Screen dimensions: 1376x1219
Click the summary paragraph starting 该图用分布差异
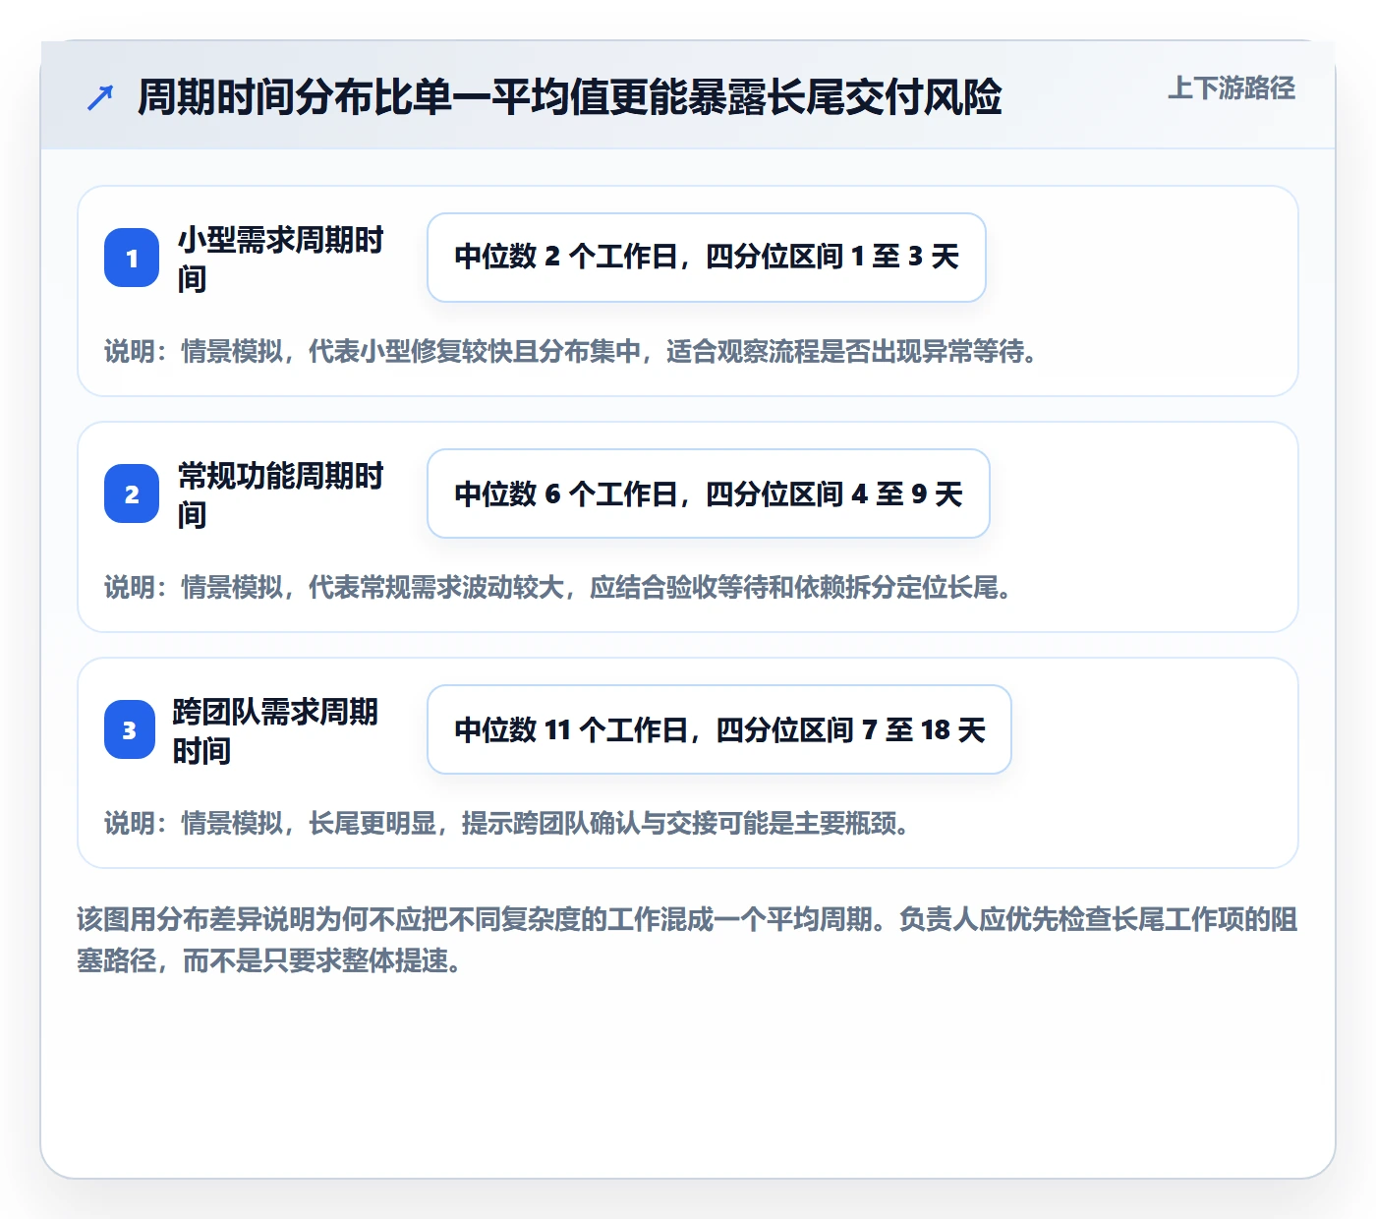click(687, 940)
